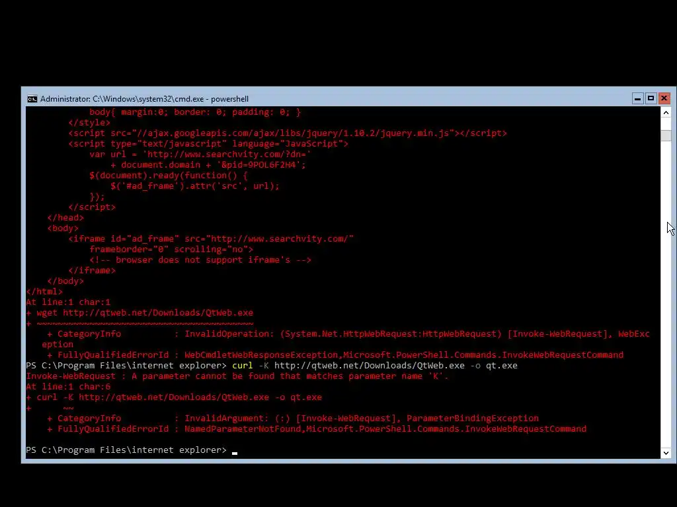Maximize the Administrator cmd.exe window

pyautogui.click(x=651, y=99)
